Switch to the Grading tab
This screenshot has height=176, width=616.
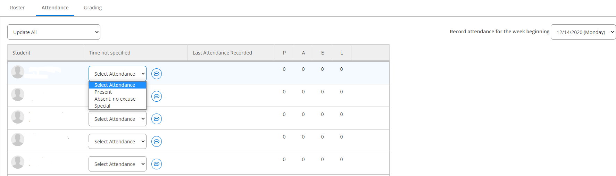tap(93, 8)
